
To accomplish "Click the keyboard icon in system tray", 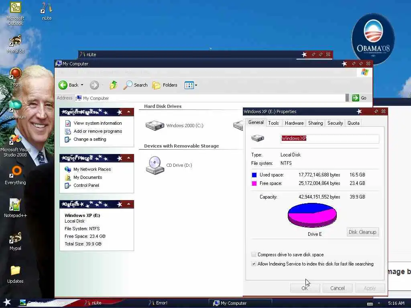I will coord(370,304).
